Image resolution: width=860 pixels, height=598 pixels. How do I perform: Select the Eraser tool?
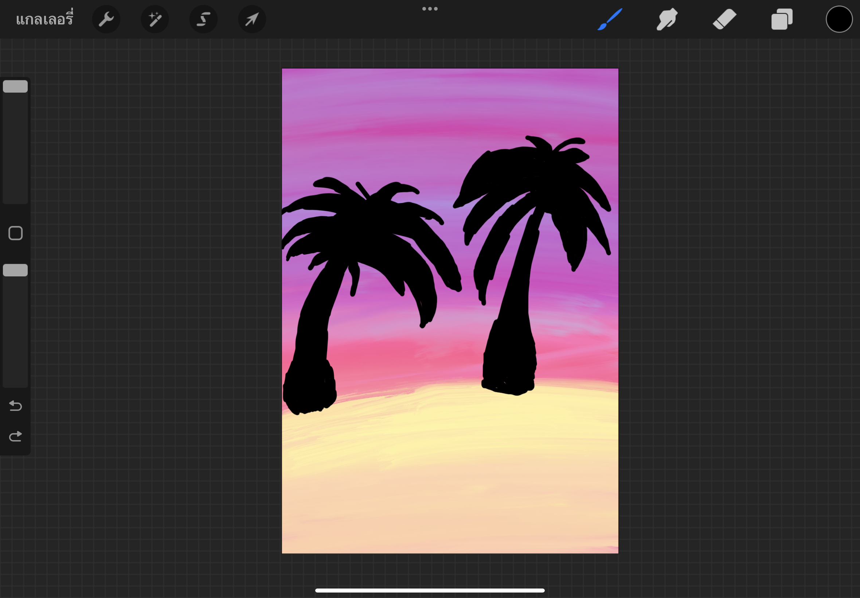pos(724,19)
